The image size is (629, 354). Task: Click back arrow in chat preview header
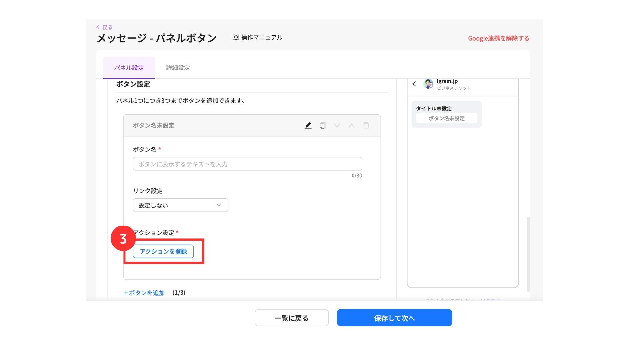[414, 84]
